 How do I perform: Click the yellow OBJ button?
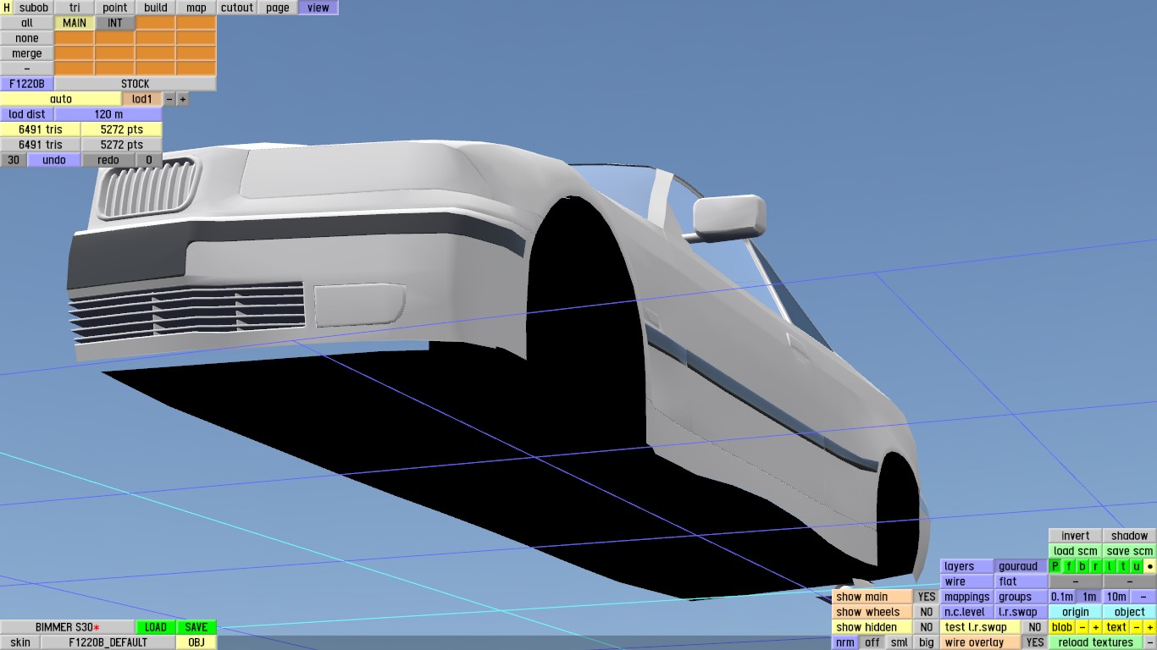(x=197, y=642)
